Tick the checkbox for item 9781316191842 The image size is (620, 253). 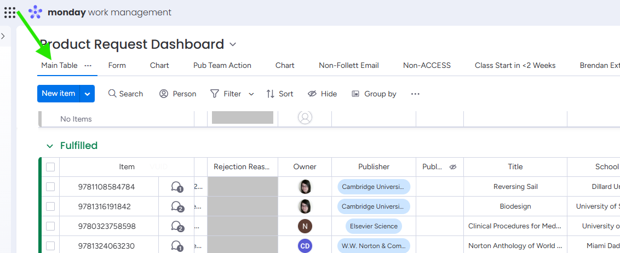coord(50,206)
